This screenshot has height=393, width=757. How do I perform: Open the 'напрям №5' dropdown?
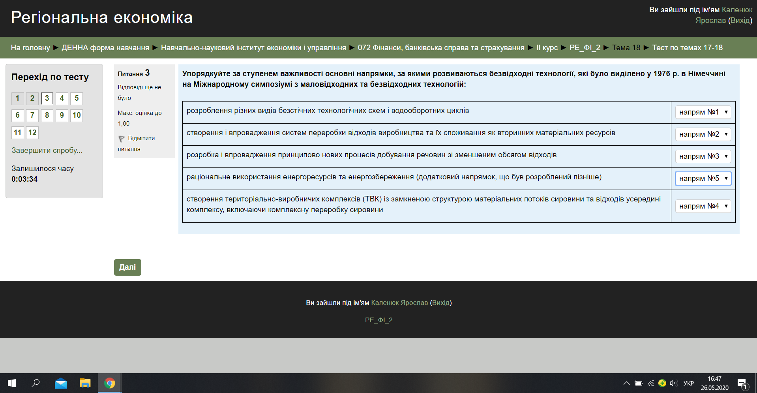[703, 179]
